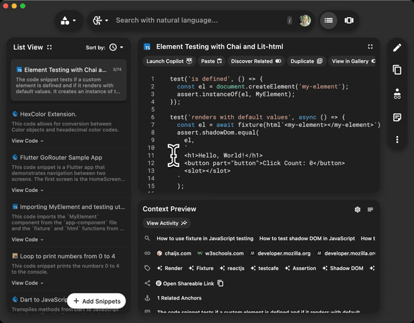
Task: Expand View Code under Importing MyElement
Action: pyautogui.click(x=28, y=239)
